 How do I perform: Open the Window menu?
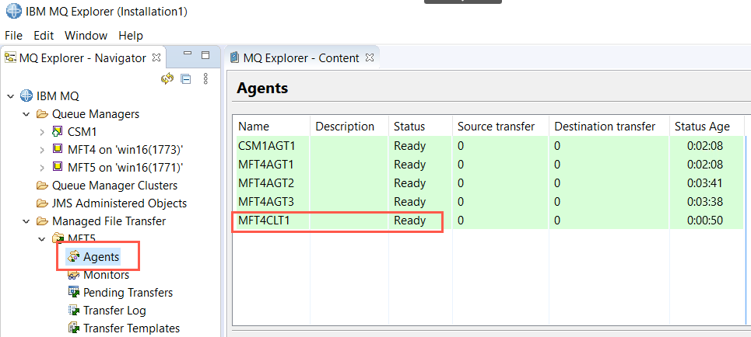click(x=86, y=36)
